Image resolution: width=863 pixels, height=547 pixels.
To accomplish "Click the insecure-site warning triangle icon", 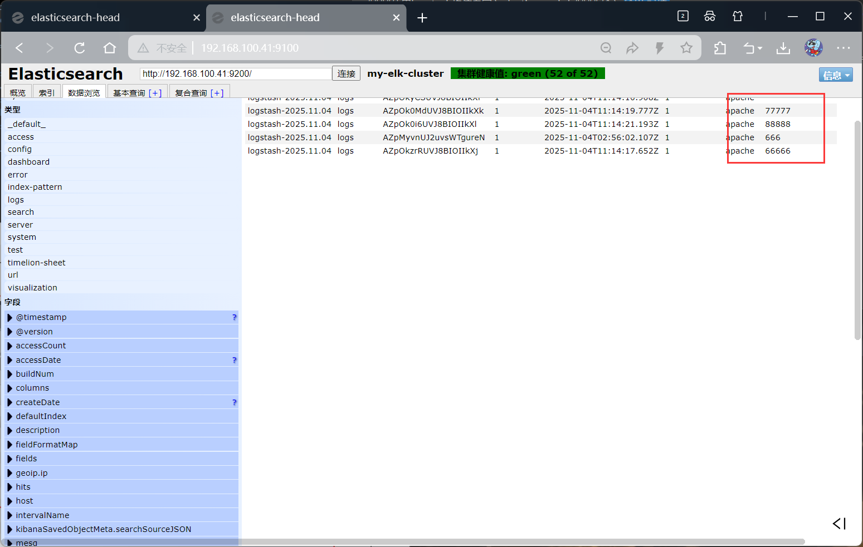I will pyautogui.click(x=143, y=48).
